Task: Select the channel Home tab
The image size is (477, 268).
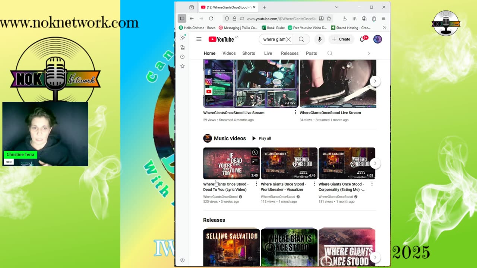Action: point(209,53)
